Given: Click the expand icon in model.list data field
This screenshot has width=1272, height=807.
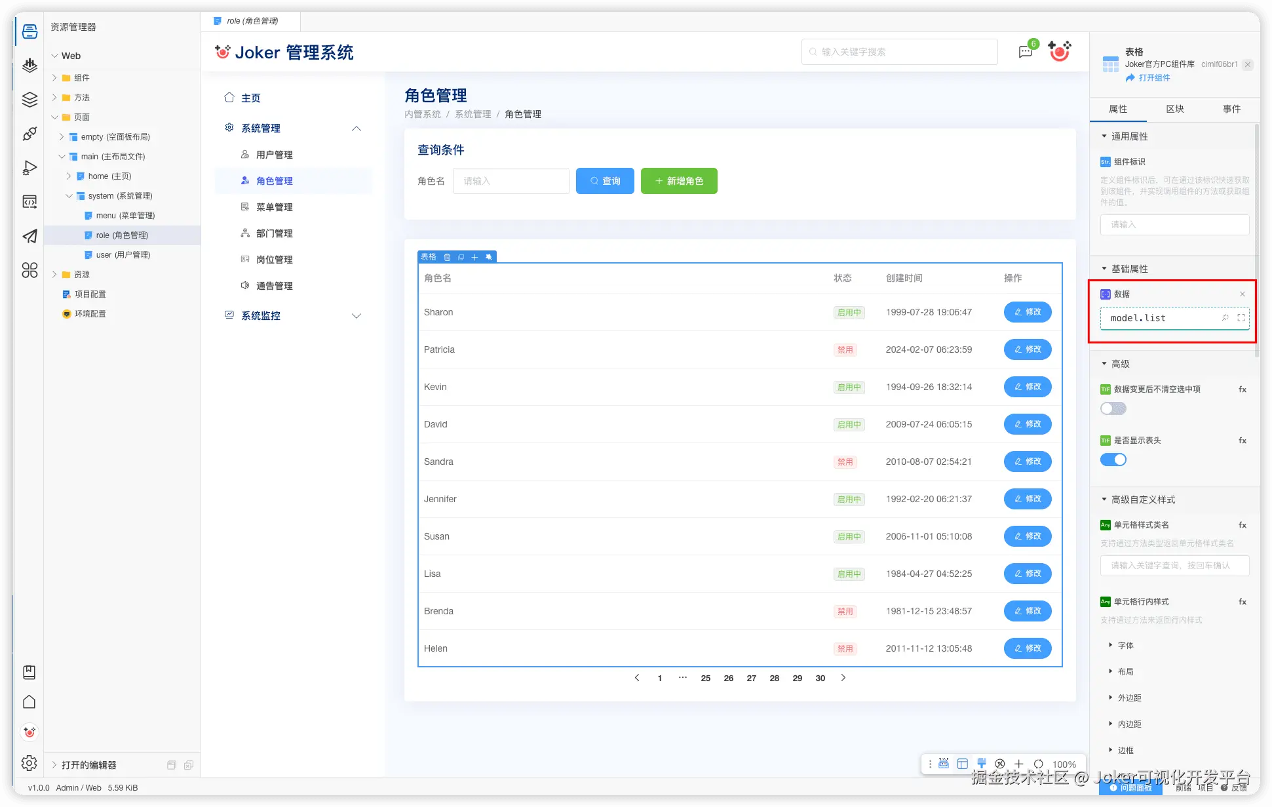Looking at the screenshot, I should [x=1241, y=318].
